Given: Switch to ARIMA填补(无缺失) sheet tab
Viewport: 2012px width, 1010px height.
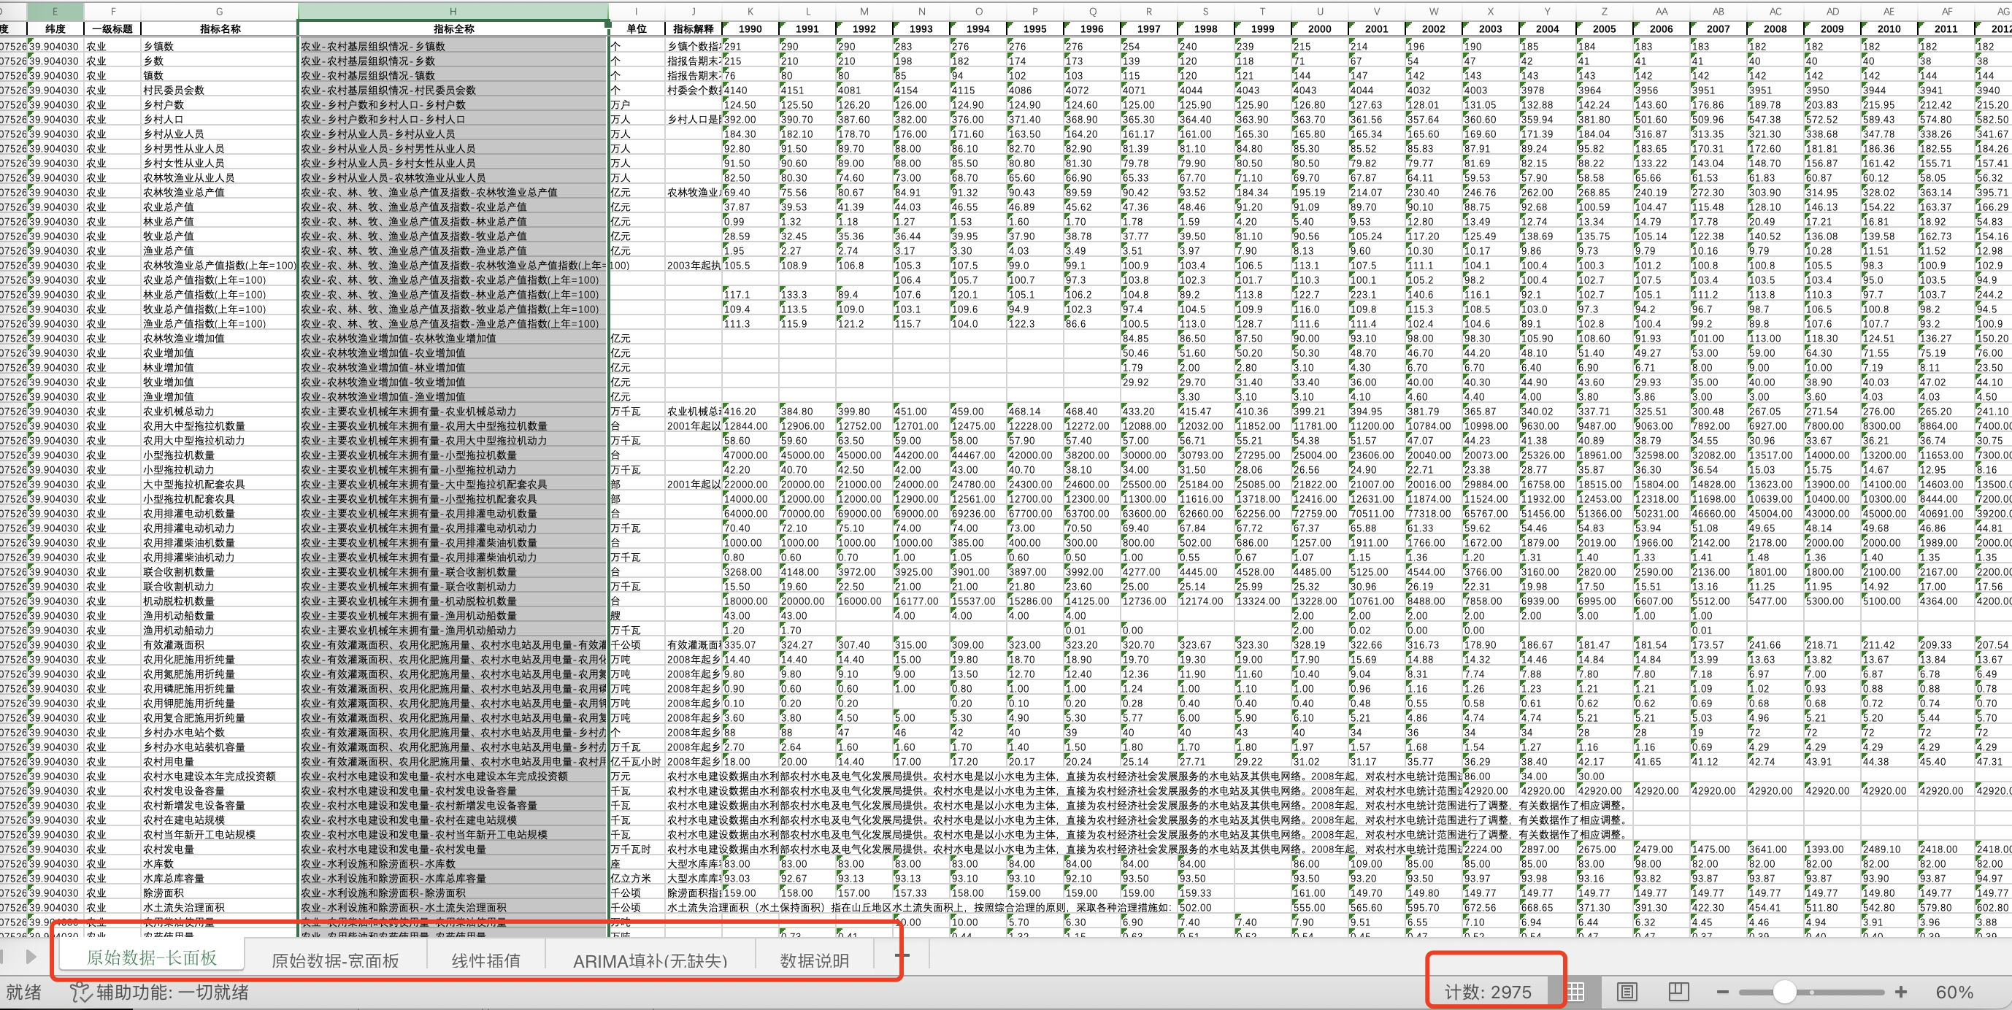Looking at the screenshot, I should pos(650,960).
